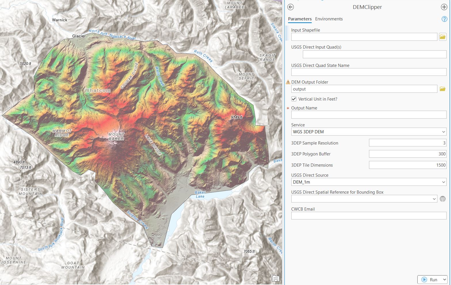The height and width of the screenshot is (285, 451).
Task: Click the plus add-to-favorites icon
Action: point(444,7)
